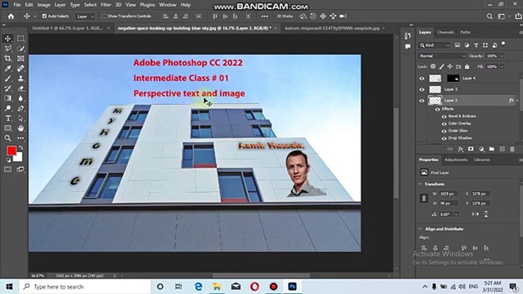Select the Rectangle shape tool
This screenshot has height=294, width=523.
(x=8, y=128)
